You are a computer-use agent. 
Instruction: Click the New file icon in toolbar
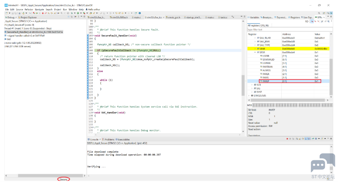[7, 13]
